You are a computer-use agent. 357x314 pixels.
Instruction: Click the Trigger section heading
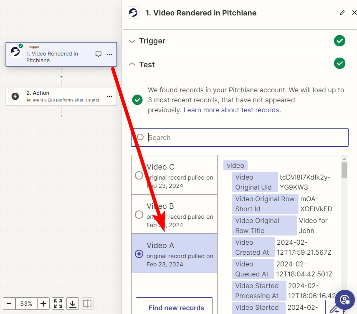click(x=152, y=41)
